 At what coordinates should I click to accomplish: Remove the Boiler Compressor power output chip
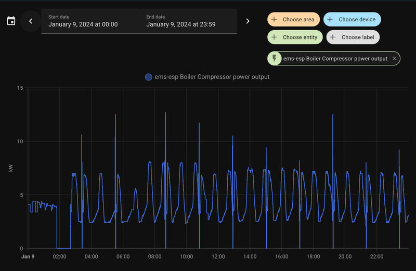click(x=395, y=59)
